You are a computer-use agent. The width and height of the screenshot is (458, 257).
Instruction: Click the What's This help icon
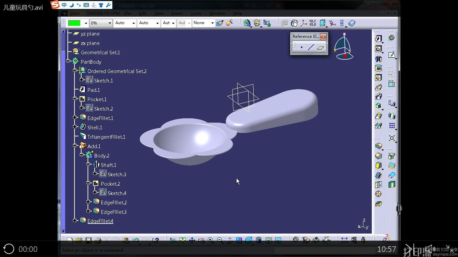coord(155,240)
